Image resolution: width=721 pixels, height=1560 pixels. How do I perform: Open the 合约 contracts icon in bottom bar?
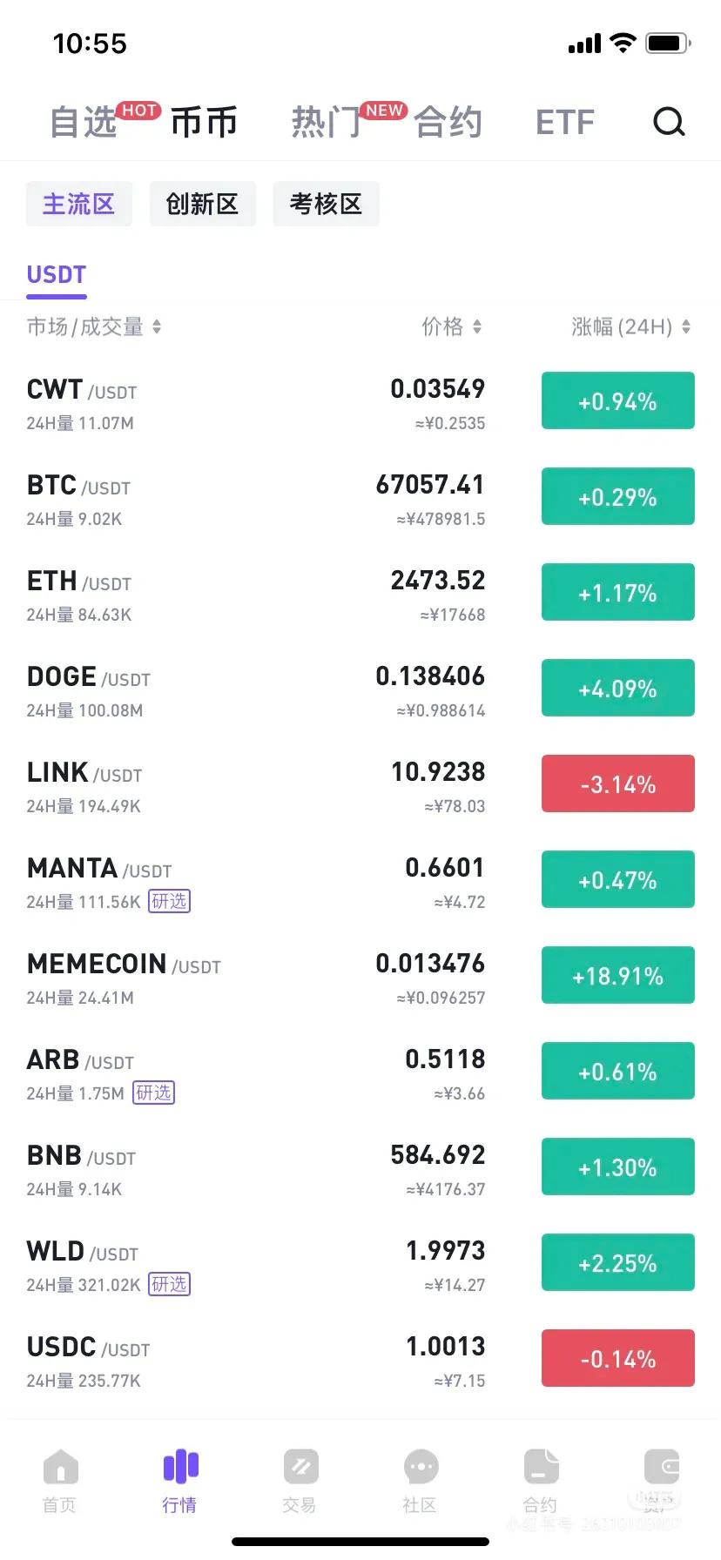[x=541, y=1467]
